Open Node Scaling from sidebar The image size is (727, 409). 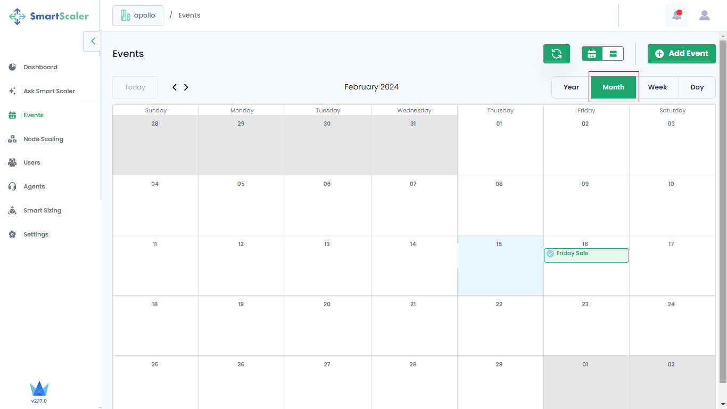click(43, 139)
